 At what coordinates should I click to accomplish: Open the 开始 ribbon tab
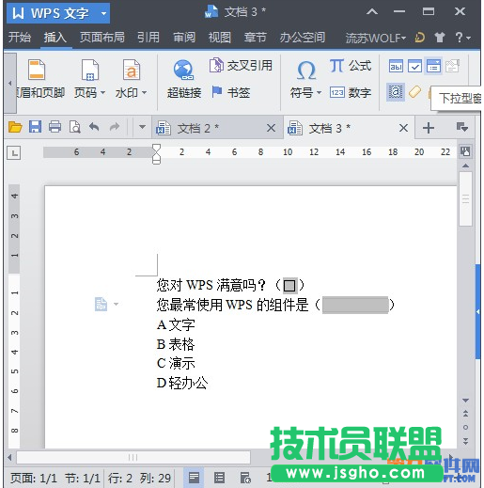click(x=20, y=38)
